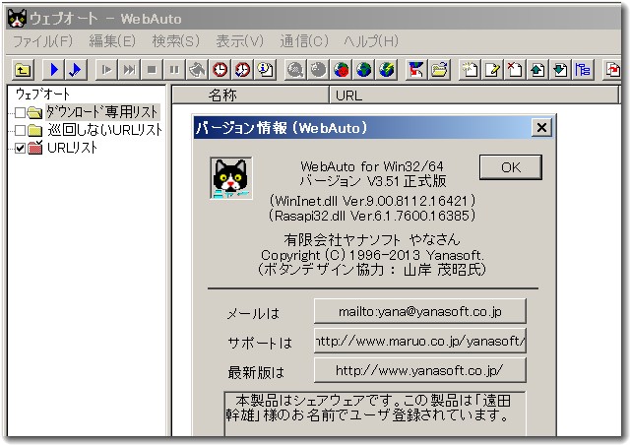This screenshot has height=445, width=630.
Task: Click the open yellow folder toolbar icon
Action: tap(439, 69)
